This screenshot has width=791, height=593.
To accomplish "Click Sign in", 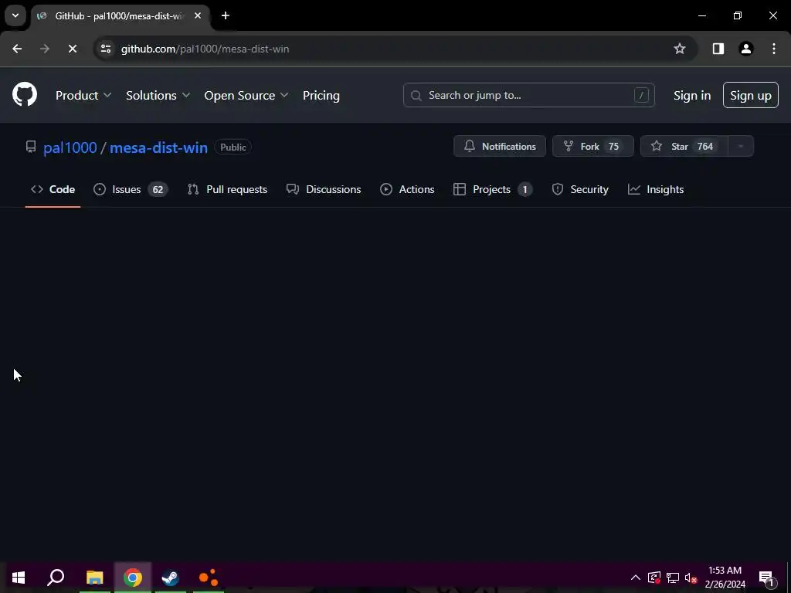I will (x=691, y=95).
